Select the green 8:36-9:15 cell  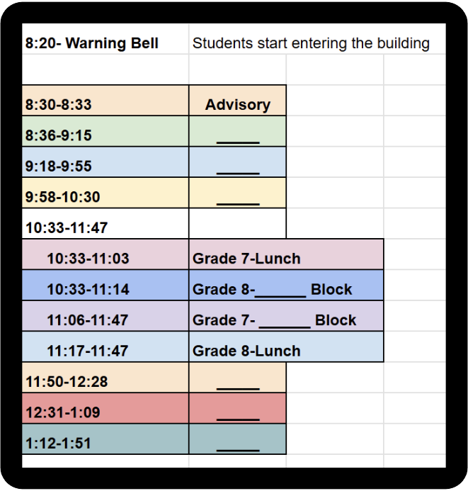pyautogui.click(x=105, y=135)
